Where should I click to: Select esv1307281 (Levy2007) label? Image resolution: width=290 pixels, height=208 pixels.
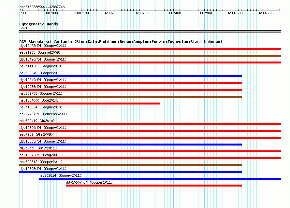[x=40, y=155]
